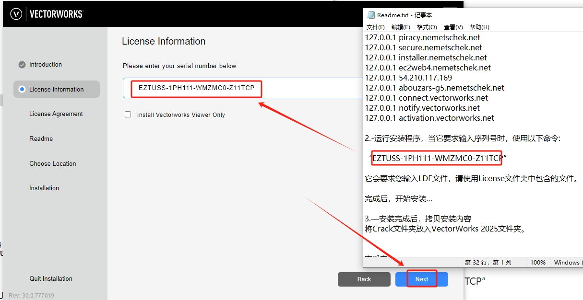Click the serial number input field
583x300 pixels.
click(x=242, y=88)
